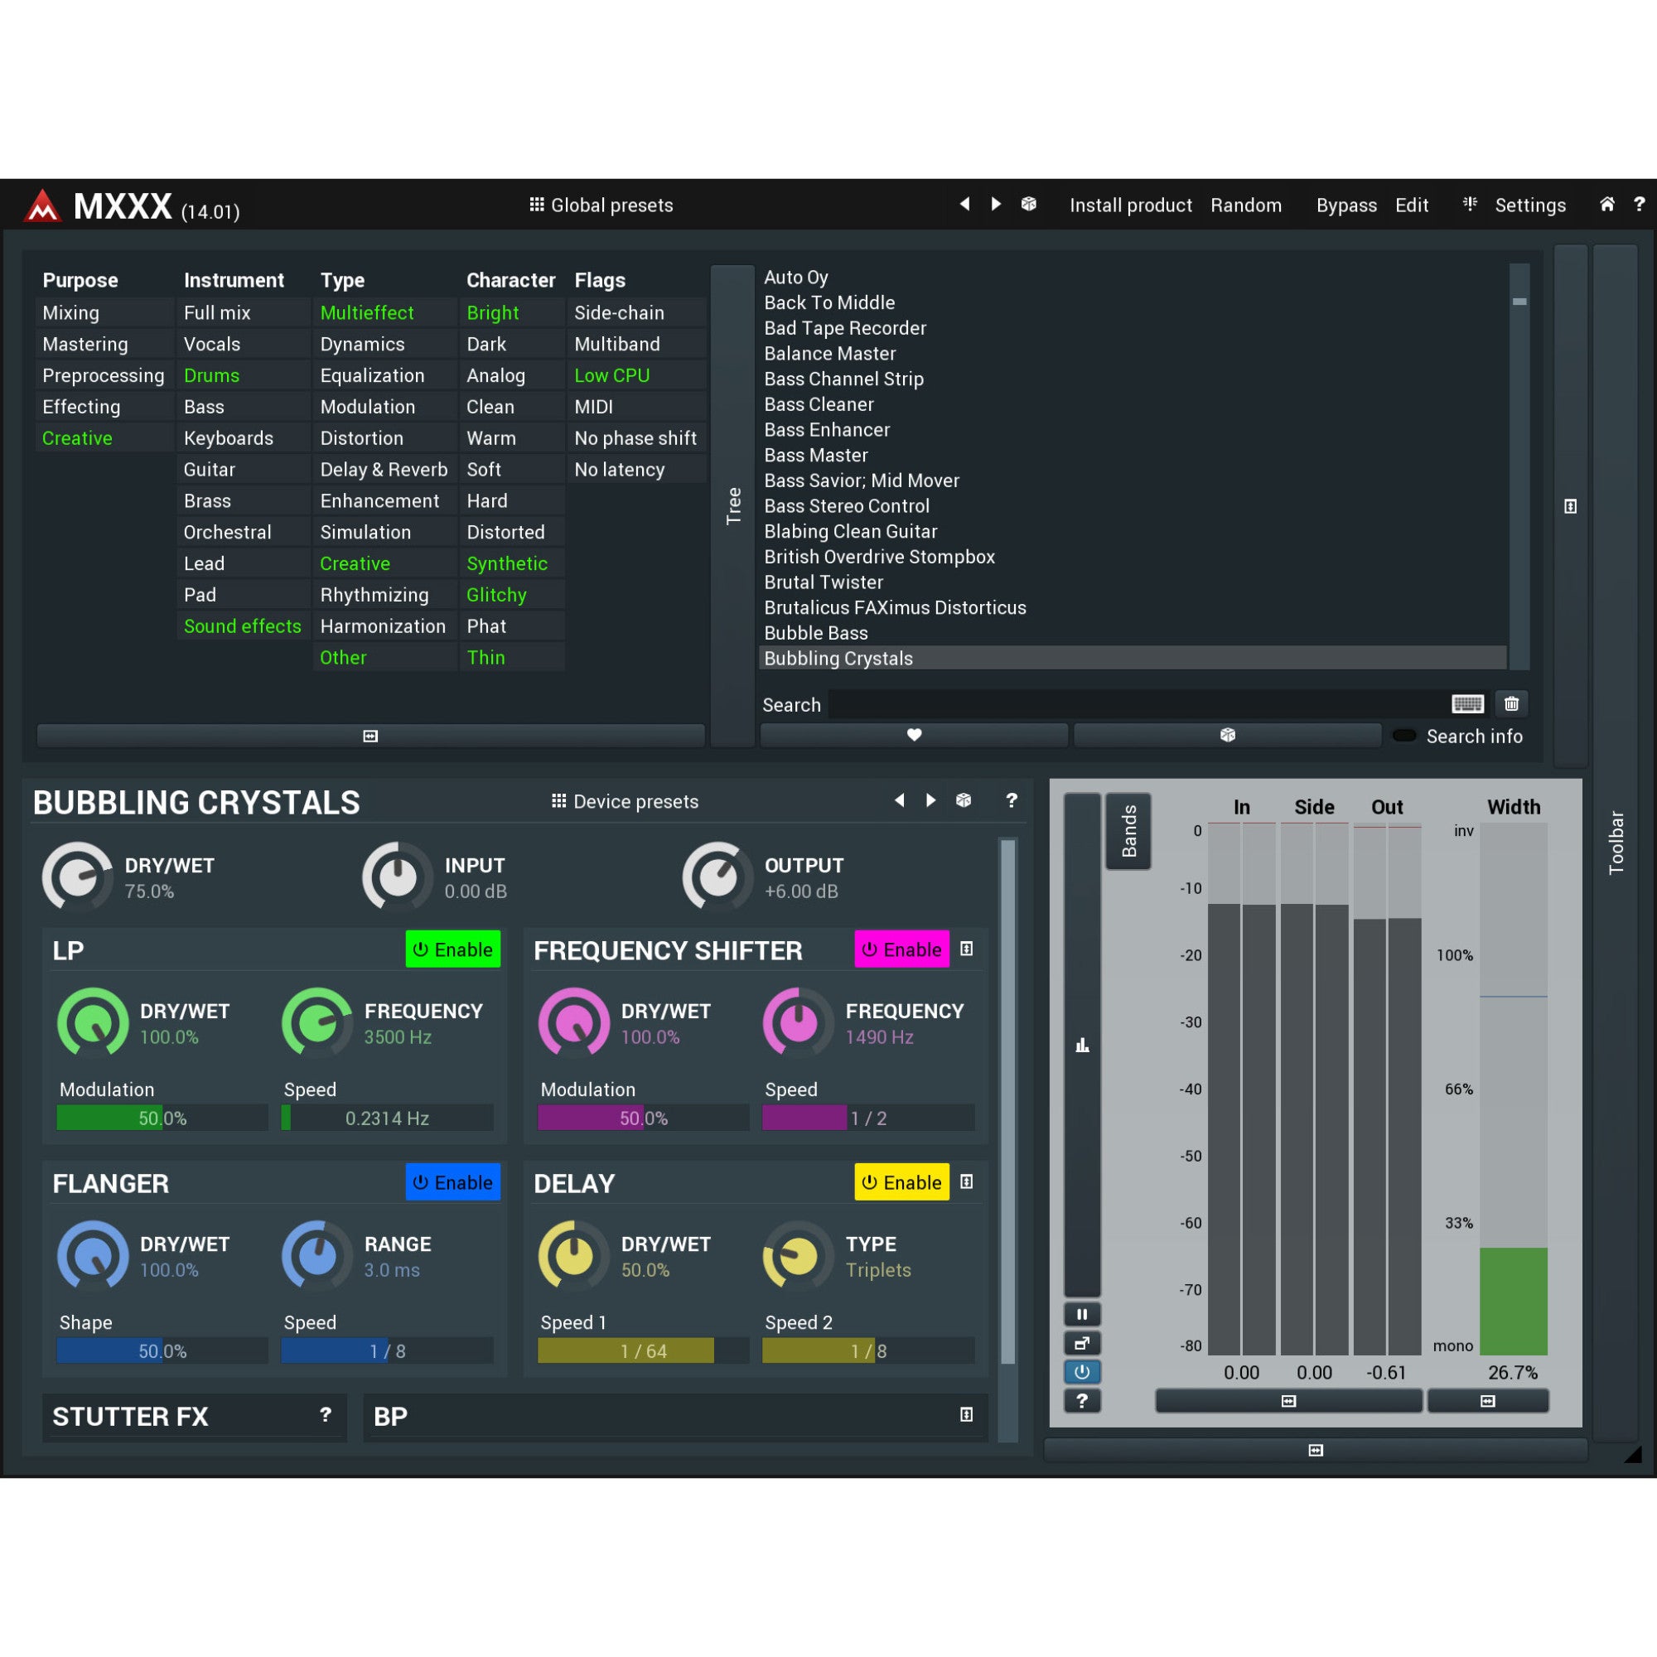Open the Device presets menu
The image size is (1657, 1657).
tap(626, 801)
